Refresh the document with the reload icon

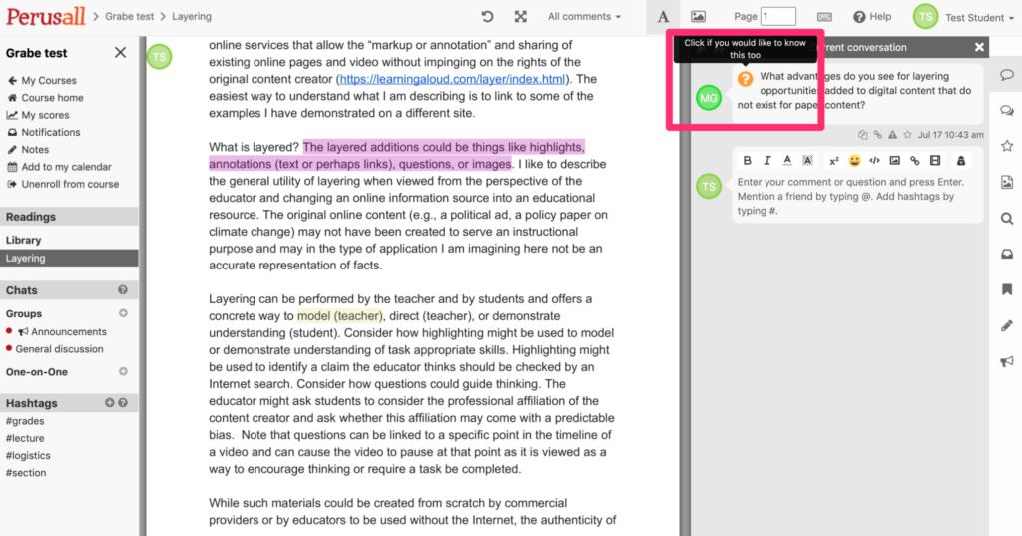coord(487,17)
